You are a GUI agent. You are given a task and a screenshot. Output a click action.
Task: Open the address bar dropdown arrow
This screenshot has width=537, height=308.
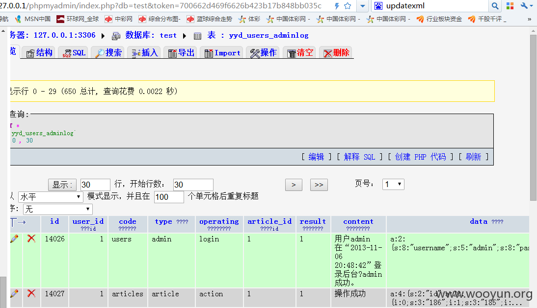362,6
